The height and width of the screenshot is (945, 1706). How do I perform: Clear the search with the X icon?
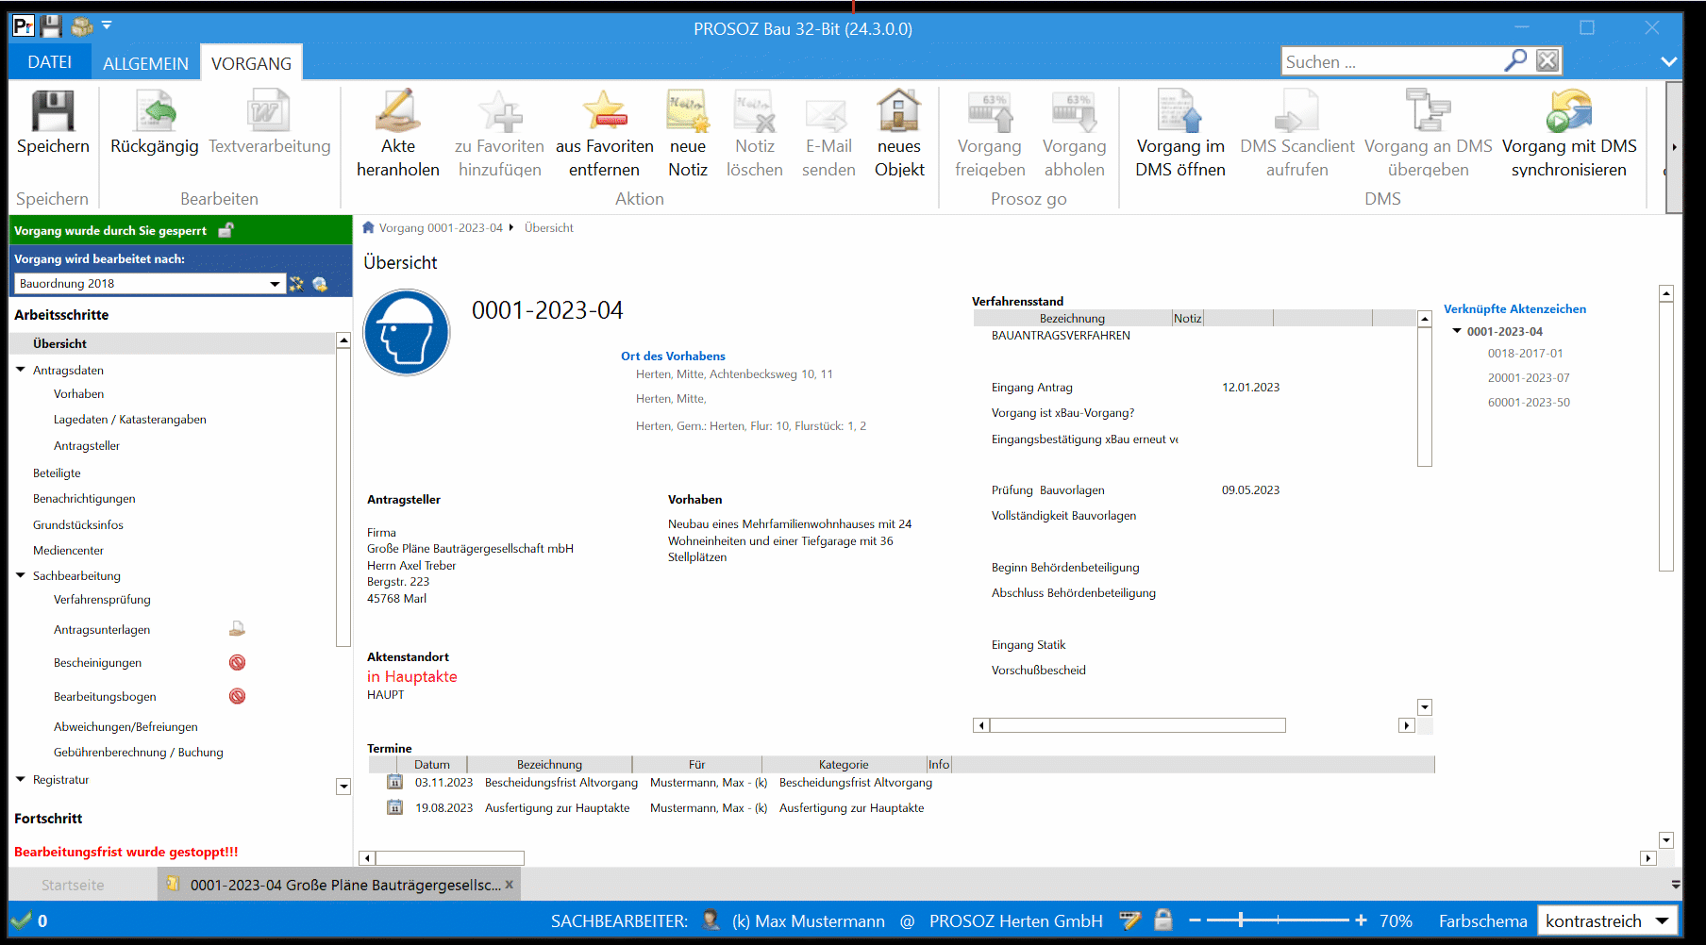(x=1547, y=61)
